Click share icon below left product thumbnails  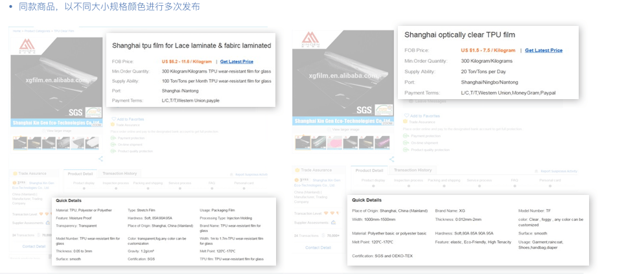[100, 159]
